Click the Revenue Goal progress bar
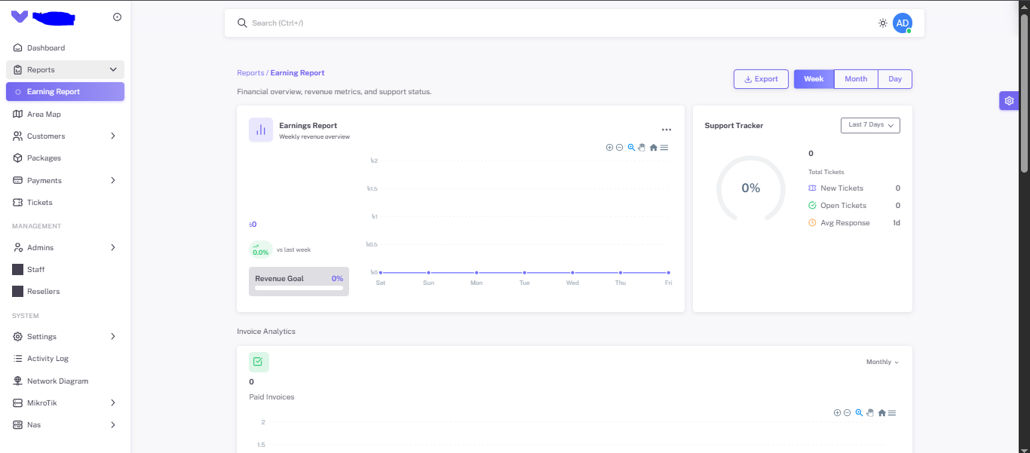Viewport: 1030px width, 453px height. coord(299,287)
